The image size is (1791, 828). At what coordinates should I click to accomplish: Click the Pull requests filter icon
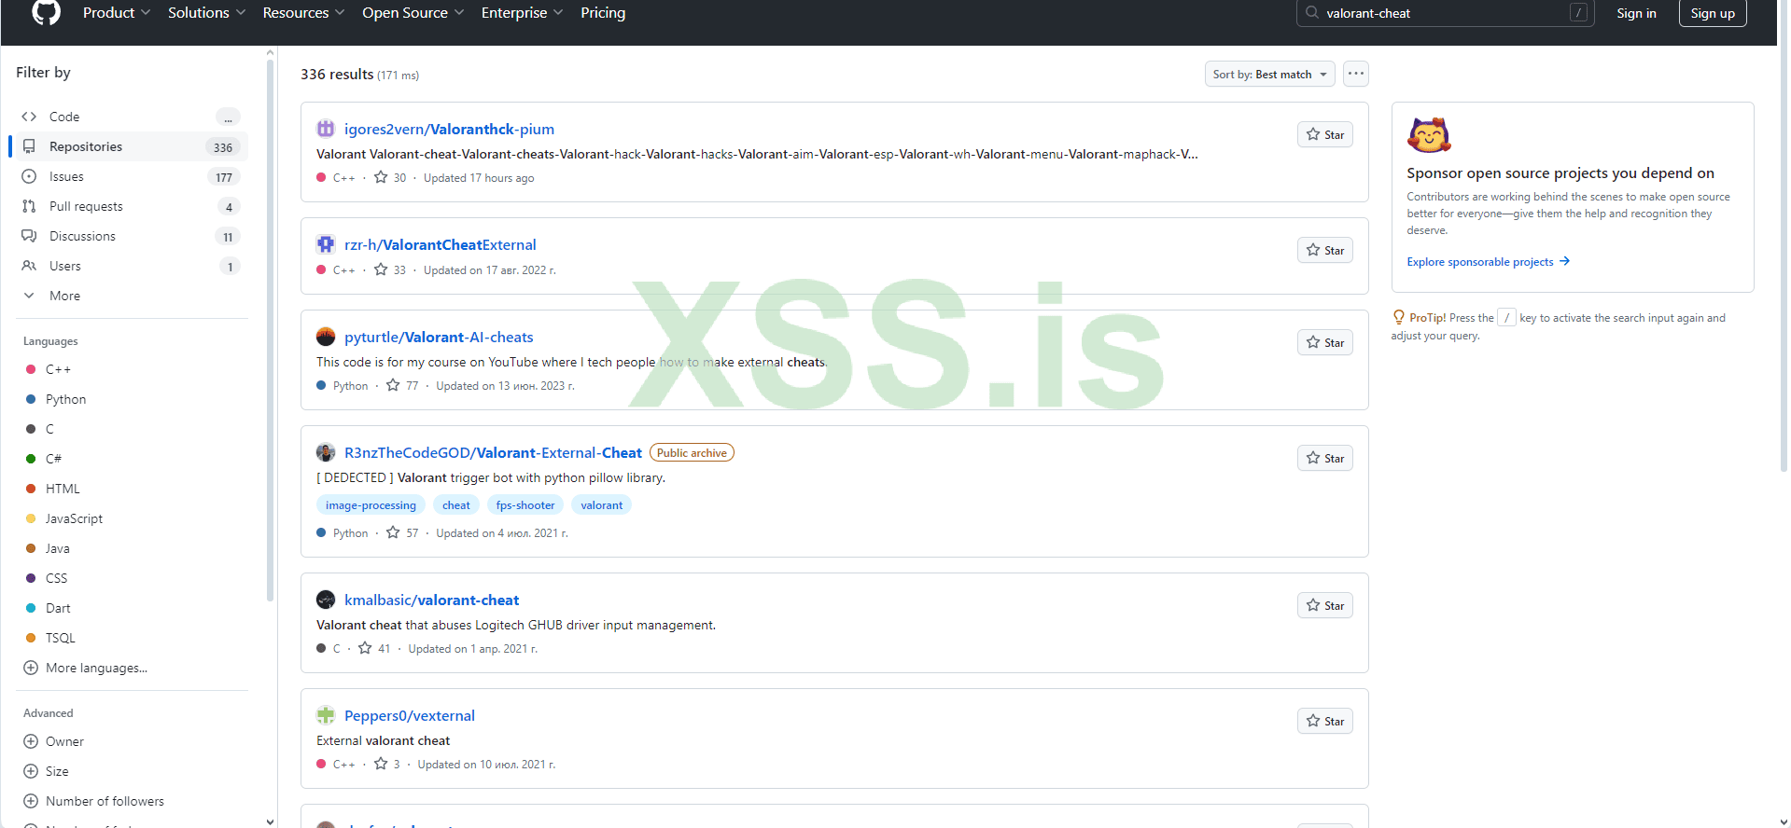click(x=29, y=206)
